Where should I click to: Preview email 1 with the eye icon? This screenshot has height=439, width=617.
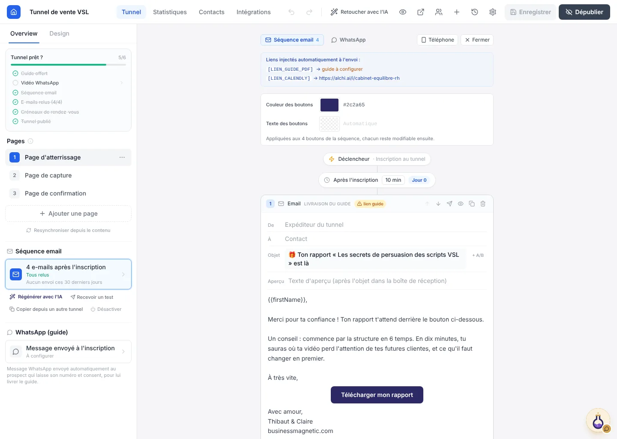pos(461,204)
